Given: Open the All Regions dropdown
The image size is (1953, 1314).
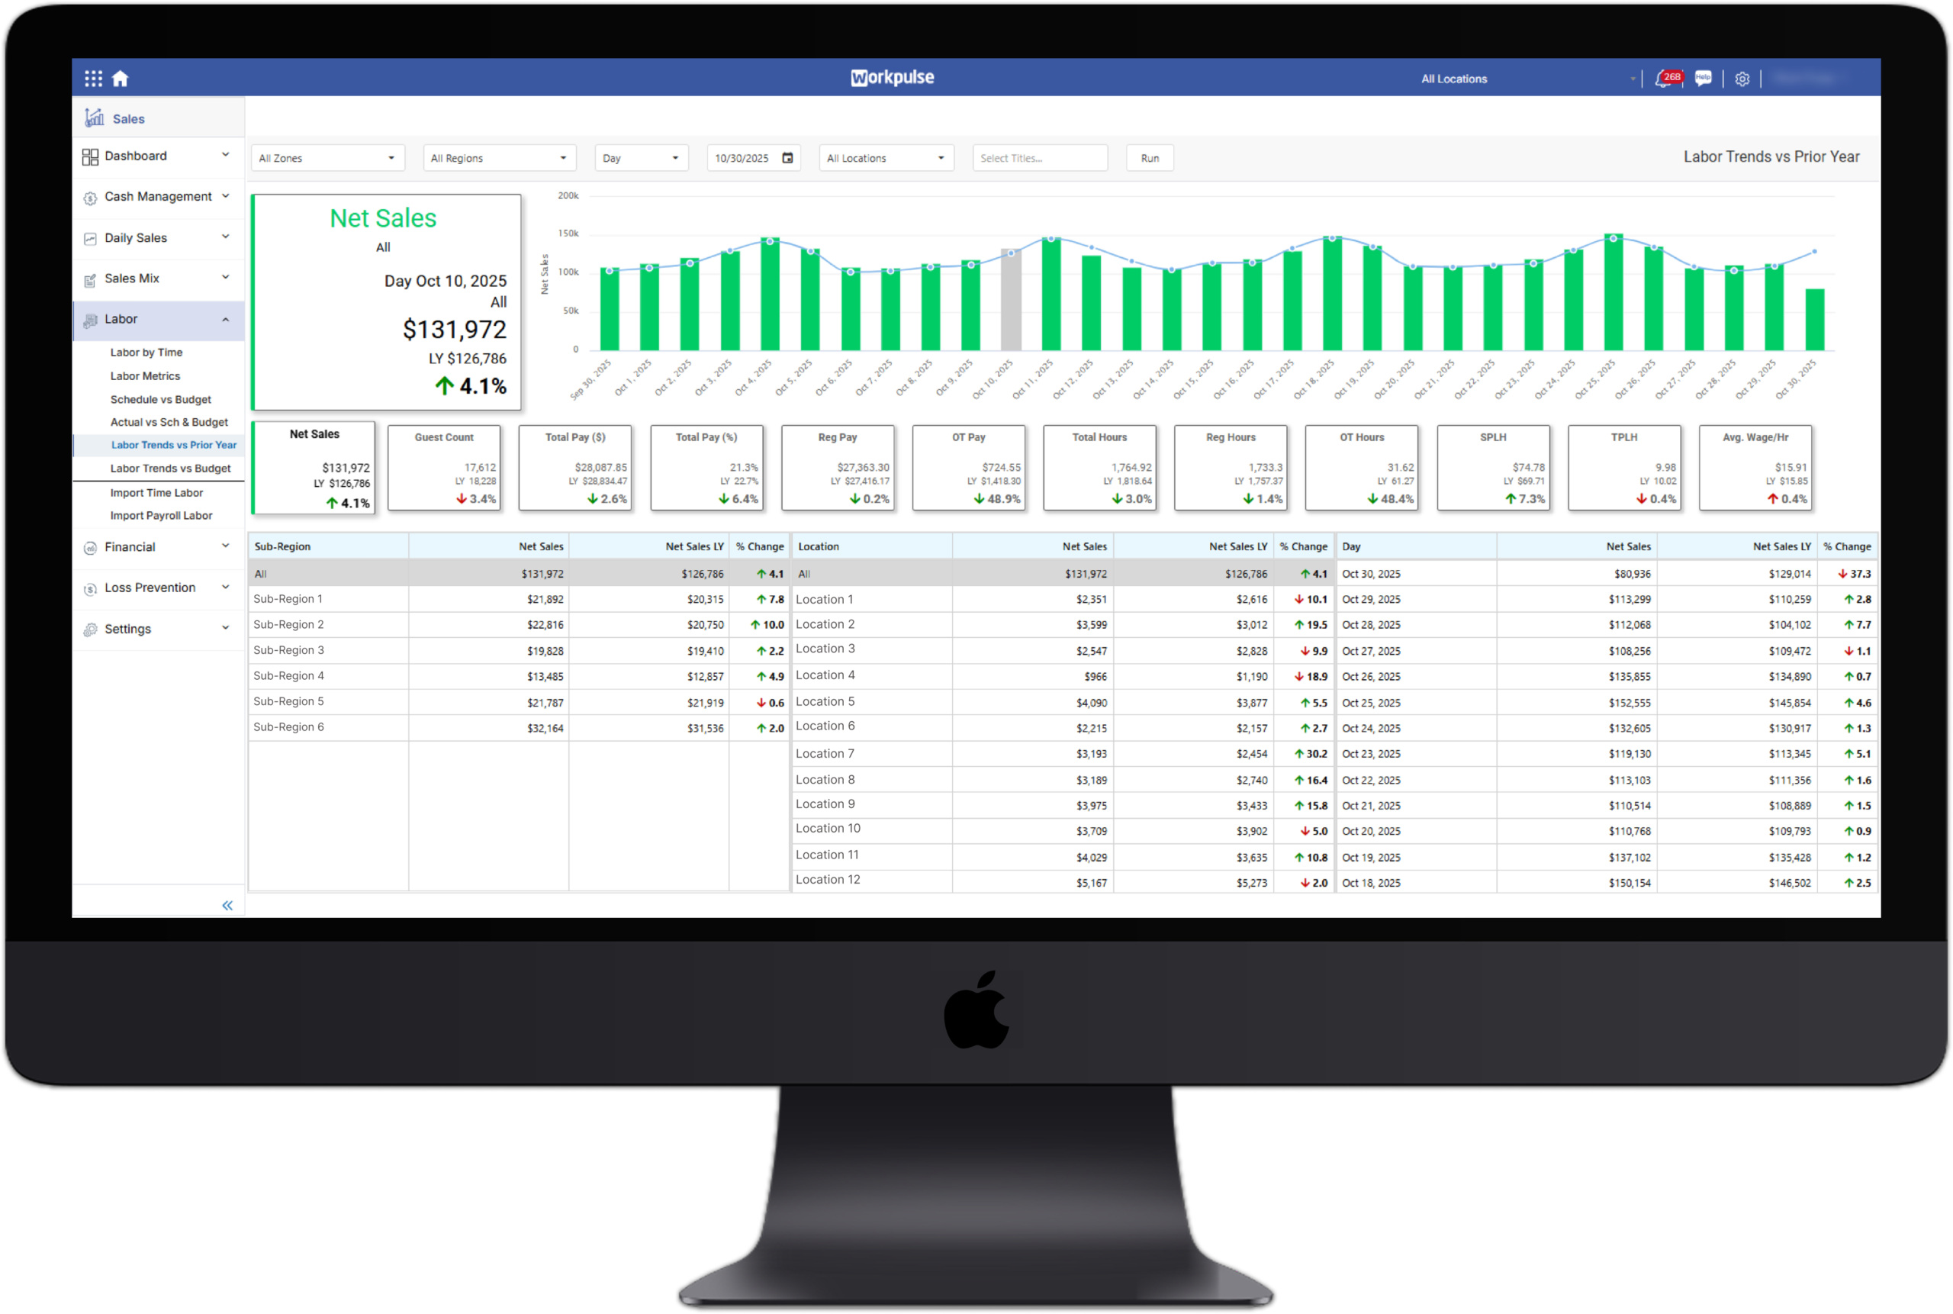Looking at the screenshot, I should (x=498, y=157).
